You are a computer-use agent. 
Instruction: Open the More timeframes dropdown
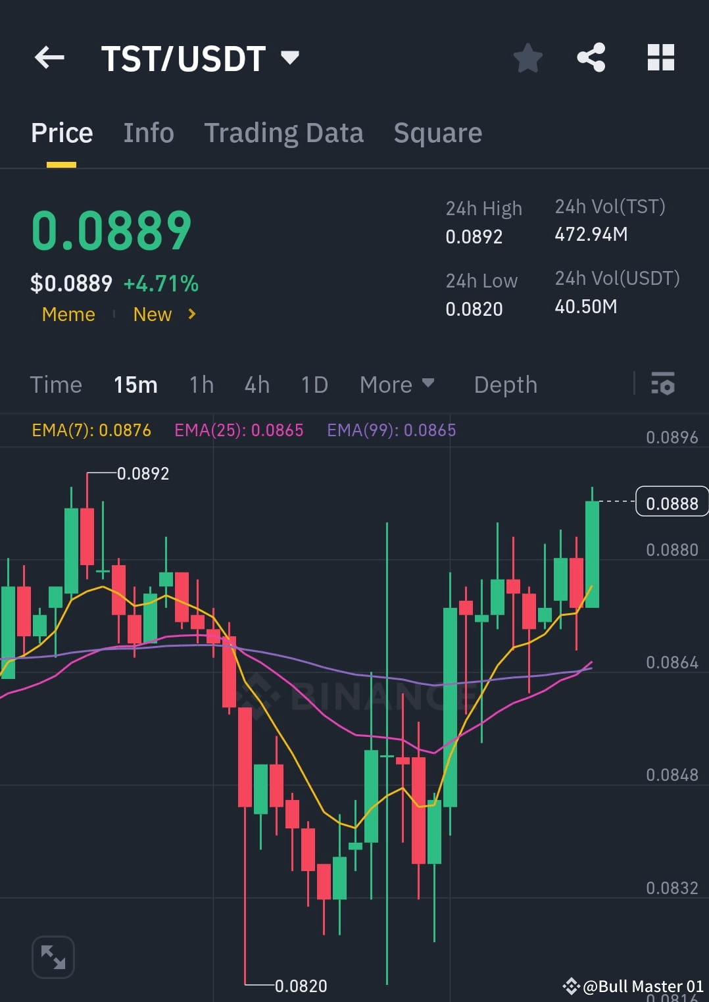pos(397,384)
